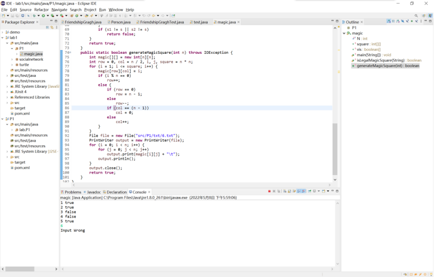Expand the socialnetwork package
Screen dimensions: 434x277
point(12,59)
